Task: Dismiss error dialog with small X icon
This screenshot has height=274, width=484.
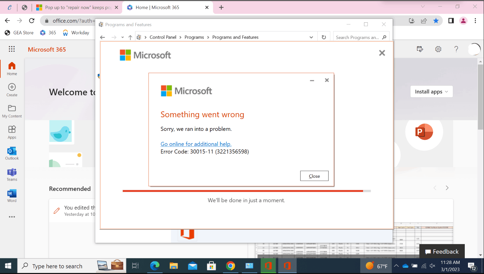Action: [x=327, y=80]
